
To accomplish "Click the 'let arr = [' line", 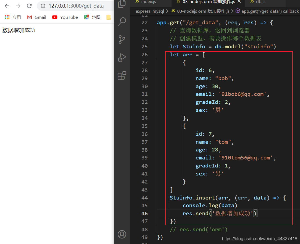I will tap(187, 55).
